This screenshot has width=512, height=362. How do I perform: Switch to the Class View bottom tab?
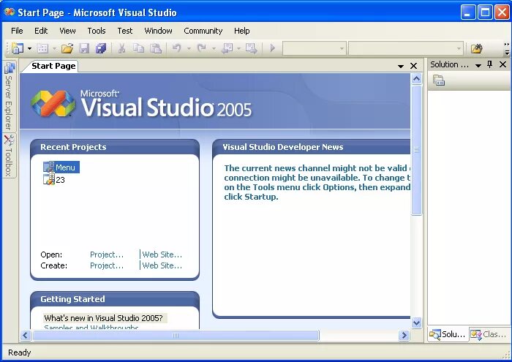pyautogui.click(x=489, y=335)
